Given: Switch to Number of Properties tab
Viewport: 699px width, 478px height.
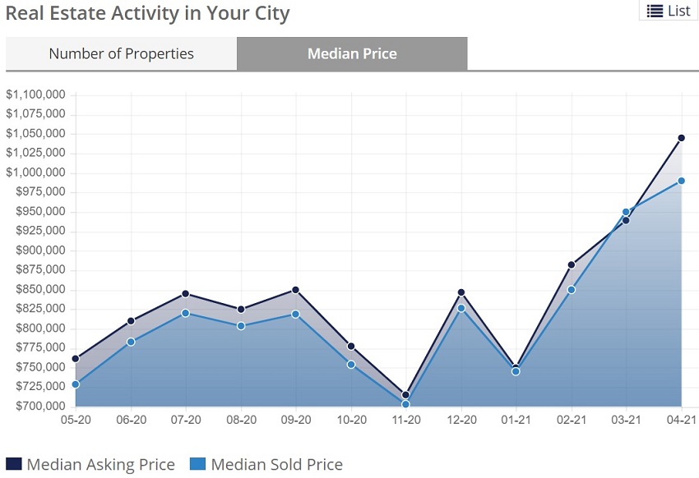Looking at the screenshot, I should click(x=121, y=53).
